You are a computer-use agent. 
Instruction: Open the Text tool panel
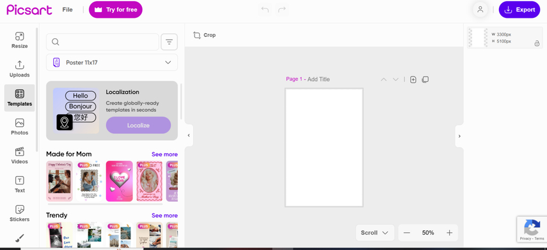(20, 184)
